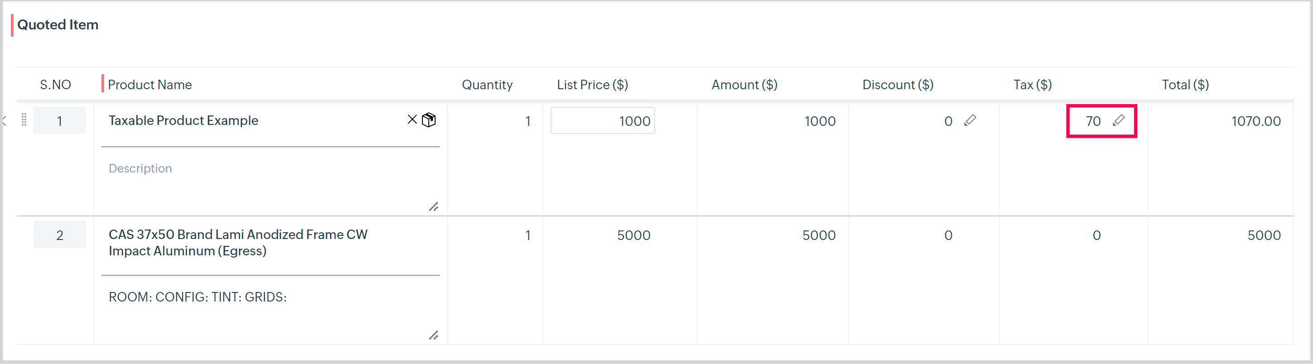
Task: Grab row 1 drag handle dots
Action: tap(24, 120)
